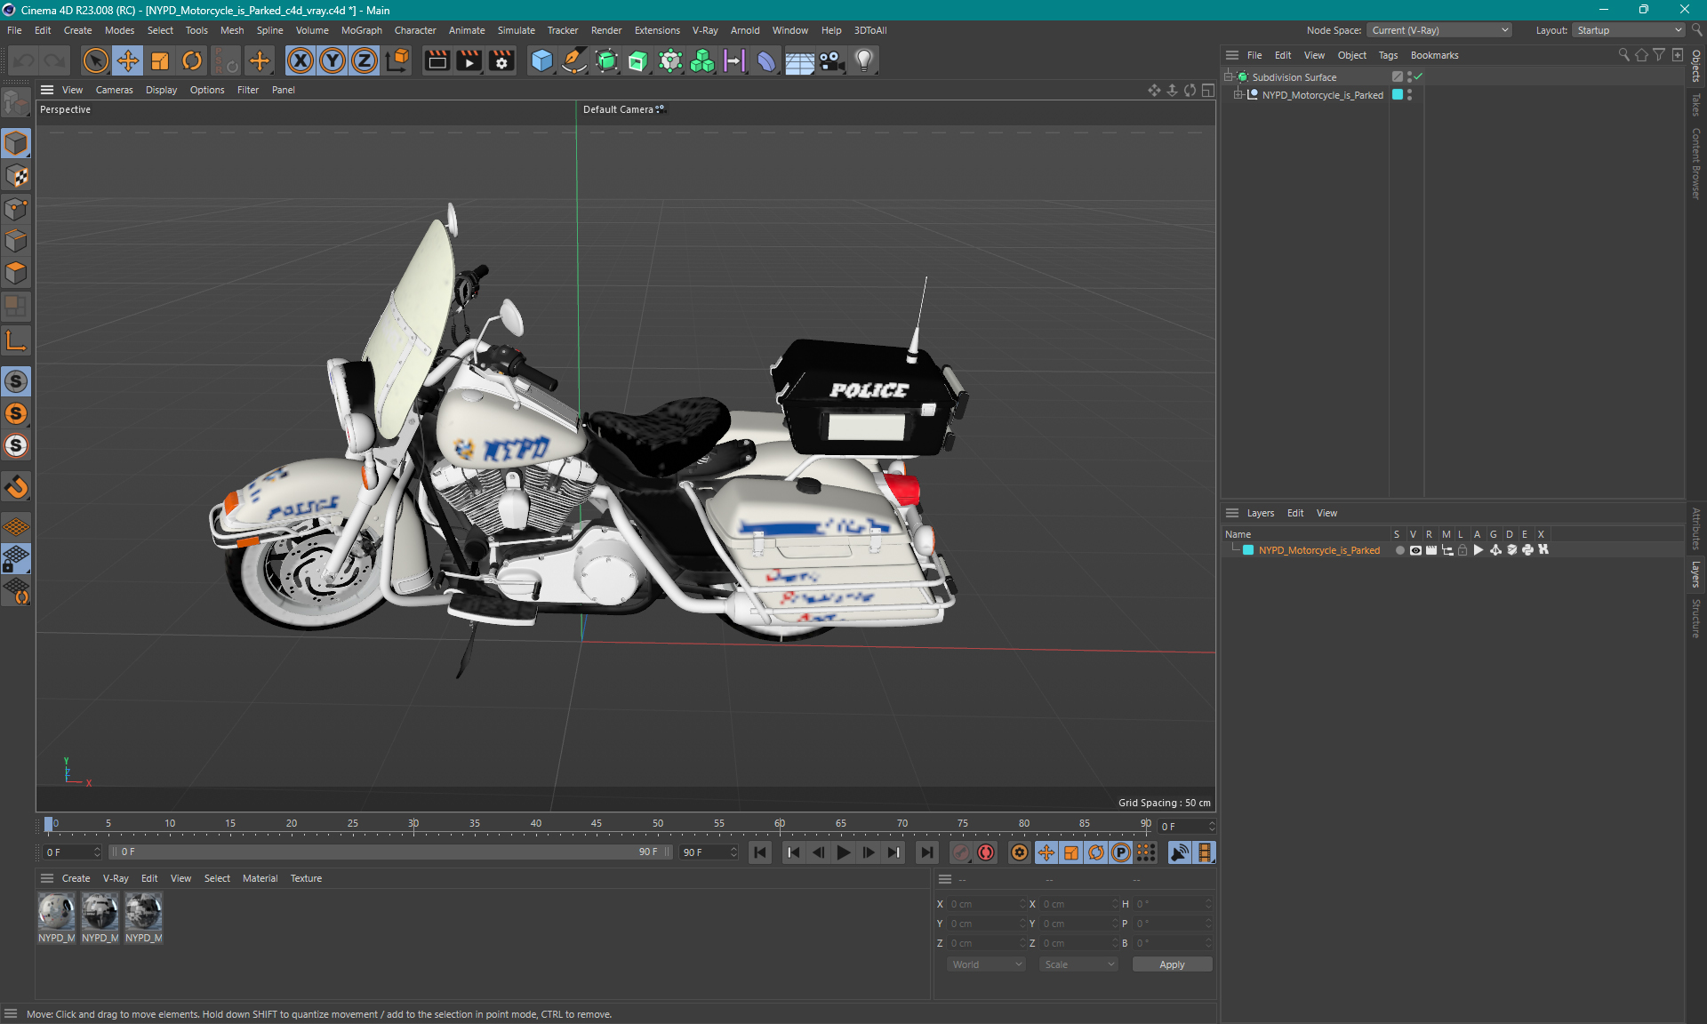
Task: Open Layers panel hamburger menu
Action: 1232,513
